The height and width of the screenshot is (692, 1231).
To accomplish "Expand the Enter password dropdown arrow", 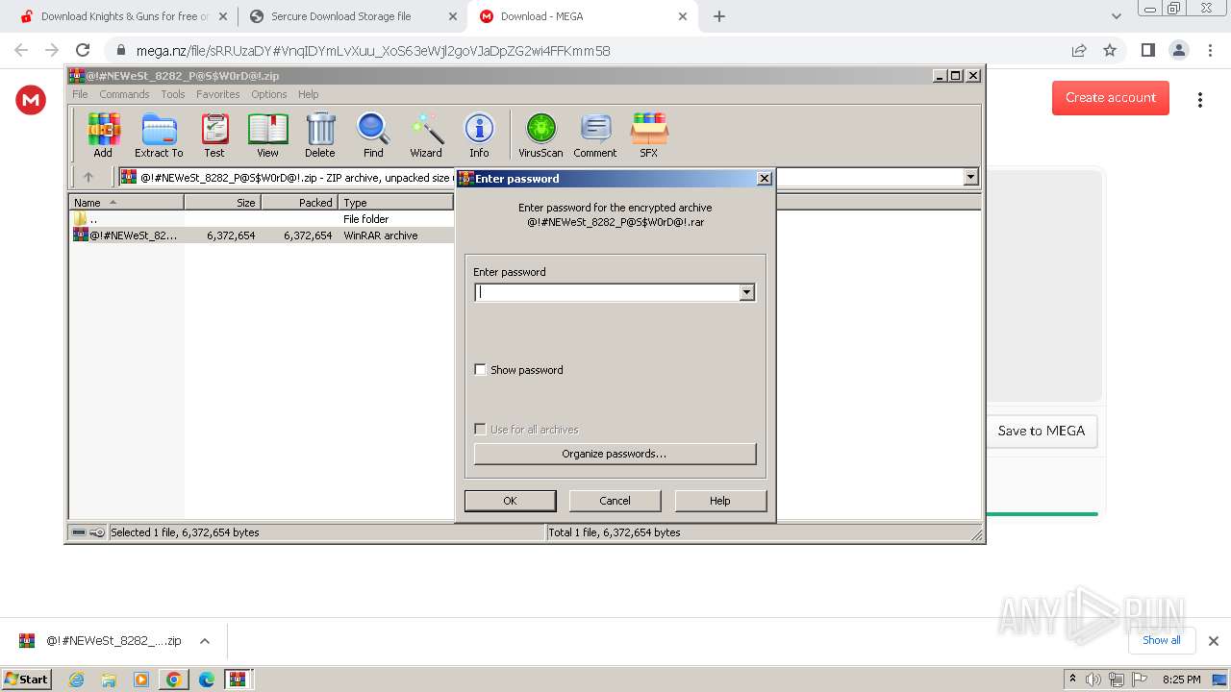I will (x=746, y=292).
